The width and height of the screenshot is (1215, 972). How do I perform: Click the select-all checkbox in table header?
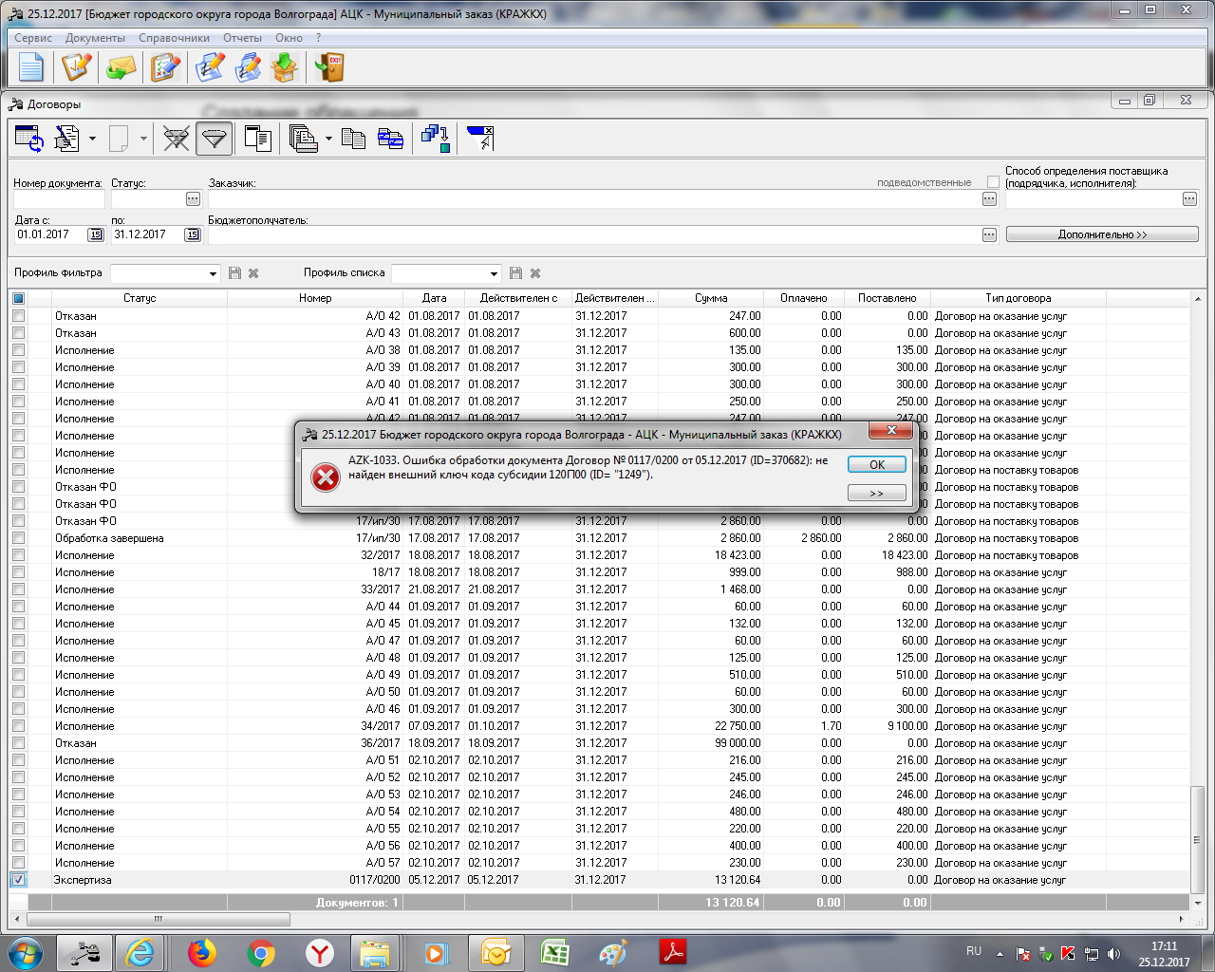click(x=18, y=298)
